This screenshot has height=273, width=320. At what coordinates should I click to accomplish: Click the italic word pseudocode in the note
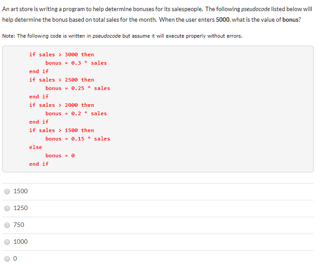(107, 36)
